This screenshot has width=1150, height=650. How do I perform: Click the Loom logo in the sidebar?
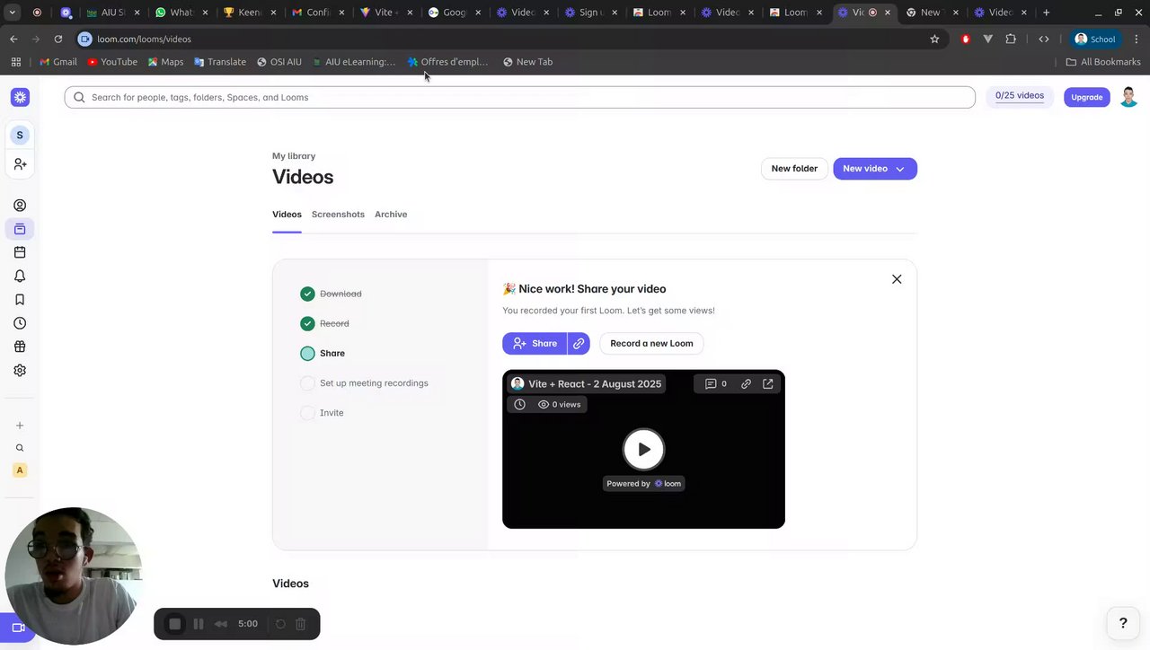[20, 97]
